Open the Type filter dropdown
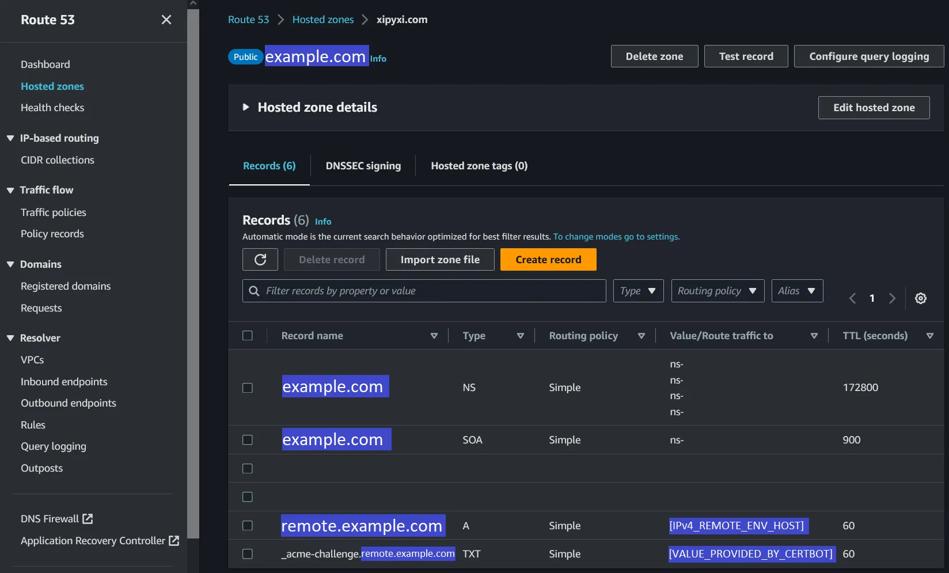This screenshot has height=573, width=949. 638,291
